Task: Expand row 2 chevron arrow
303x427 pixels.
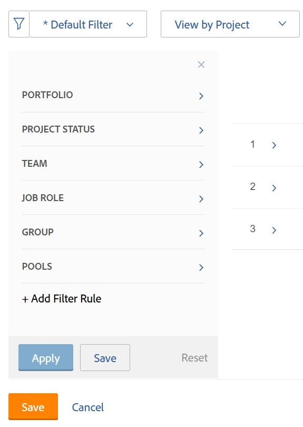Action: [274, 187]
